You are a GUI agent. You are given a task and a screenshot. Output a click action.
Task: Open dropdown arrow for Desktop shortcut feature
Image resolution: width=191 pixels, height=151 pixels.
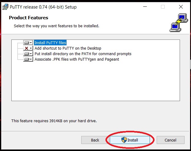click(x=31, y=48)
